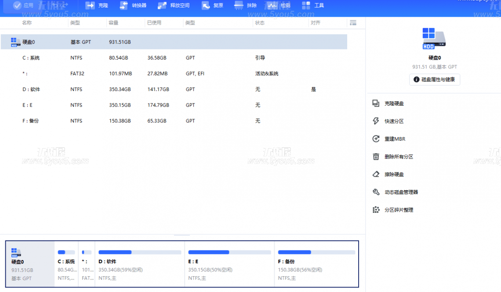Open the Free Up Space (释放空间) tool
This screenshot has height=292, width=501.
(174, 5)
